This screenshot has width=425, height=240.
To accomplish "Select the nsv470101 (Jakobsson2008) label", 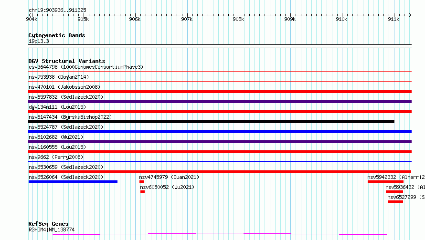I will [64, 87].
